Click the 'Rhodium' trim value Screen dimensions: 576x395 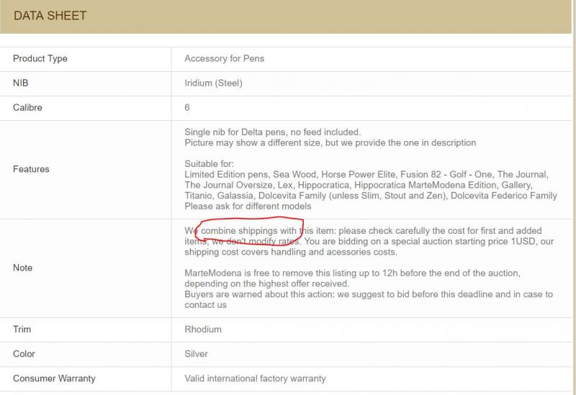[203, 330]
